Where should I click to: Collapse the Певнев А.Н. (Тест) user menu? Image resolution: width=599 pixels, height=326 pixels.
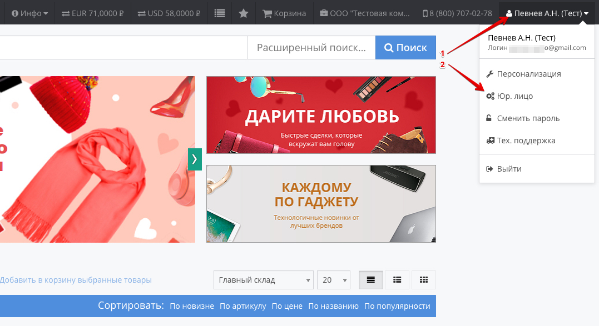[x=547, y=13]
